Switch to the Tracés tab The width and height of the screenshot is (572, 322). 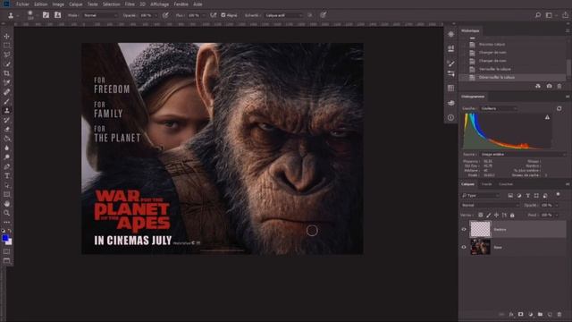(486, 184)
